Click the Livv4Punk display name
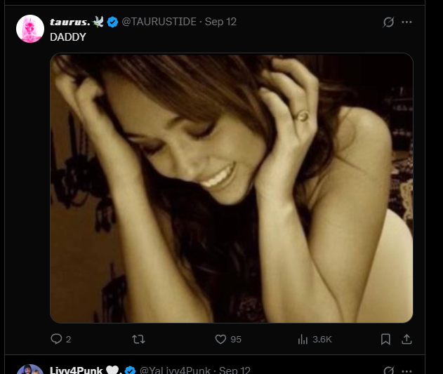Screen dimensions: 443x374 [76, 370]
